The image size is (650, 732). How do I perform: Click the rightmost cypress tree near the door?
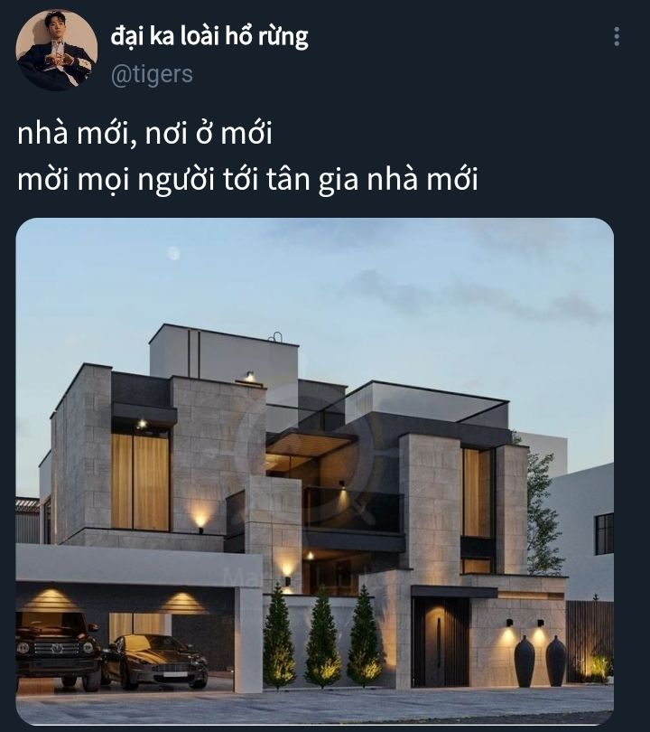364,636
